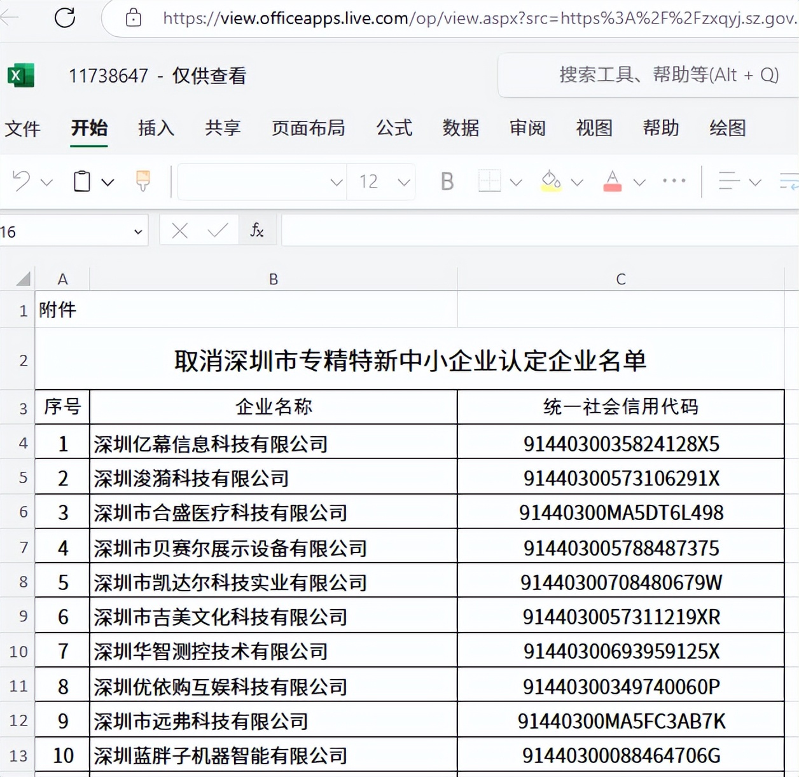Click the file name 11738647 title
Image resolution: width=799 pixels, height=777 pixels.
coord(109,76)
